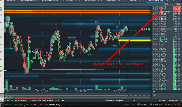Image resolution: width=182 pixels, height=107 pixels.
Task: Click the 15:31:00 time axis label
Action: 42,91
